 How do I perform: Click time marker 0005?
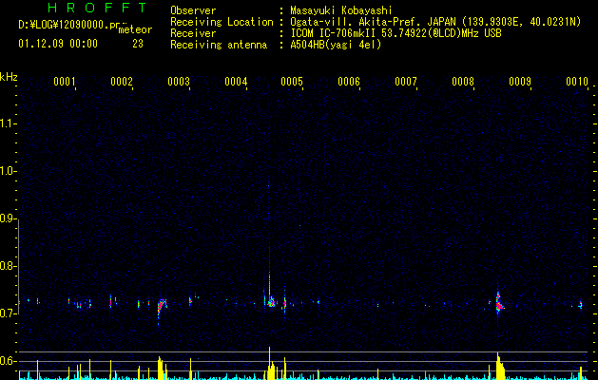[x=292, y=82]
